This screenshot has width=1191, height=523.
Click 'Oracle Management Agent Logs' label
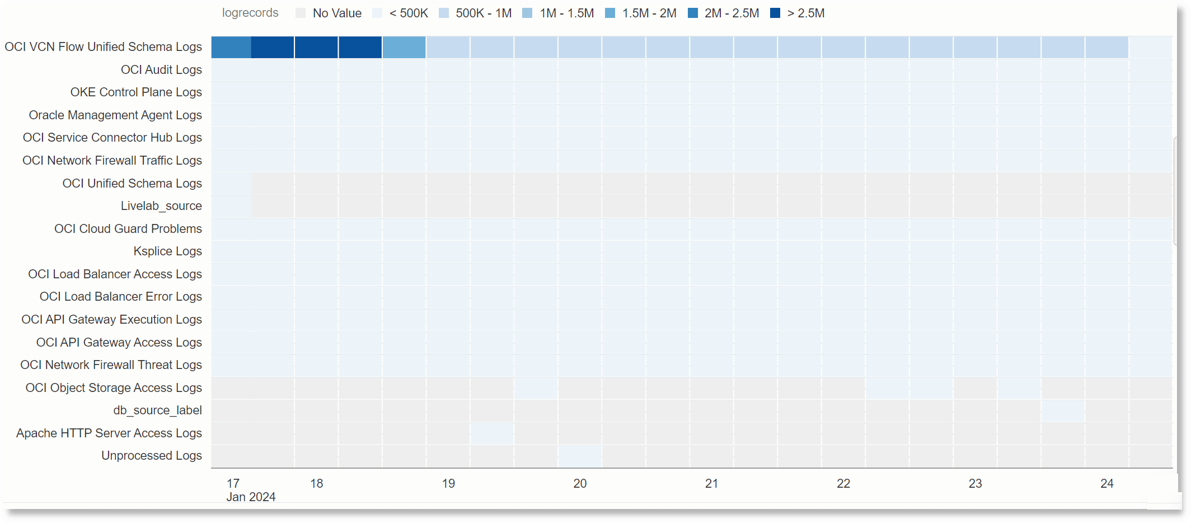(115, 115)
